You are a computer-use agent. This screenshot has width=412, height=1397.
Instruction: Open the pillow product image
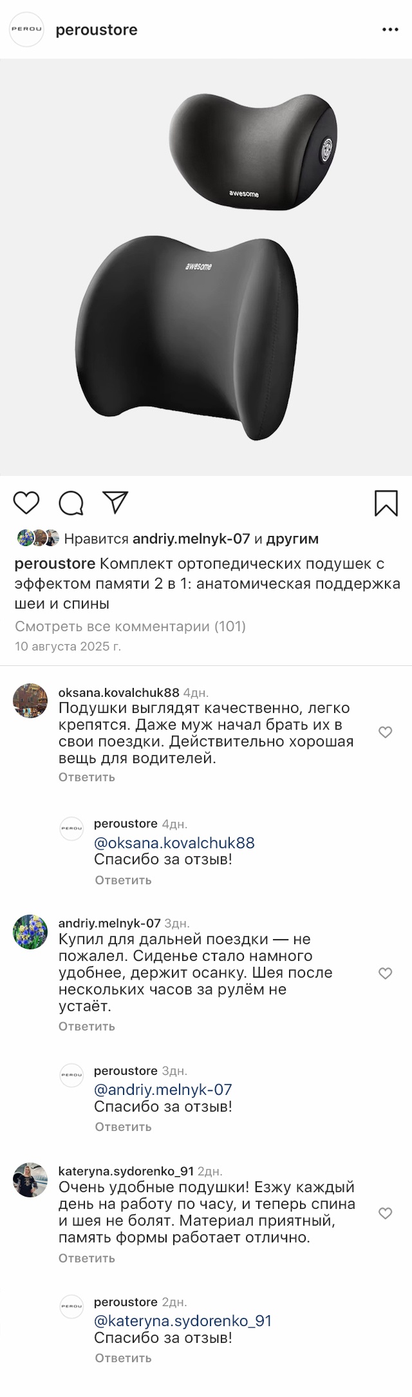coord(206,267)
